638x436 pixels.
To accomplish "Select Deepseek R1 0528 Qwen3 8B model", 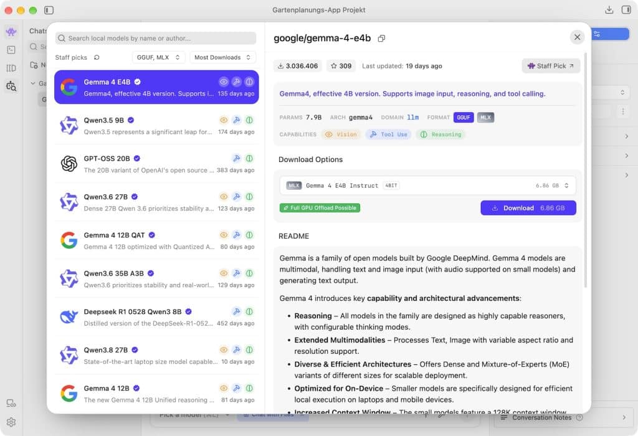I will pos(156,317).
